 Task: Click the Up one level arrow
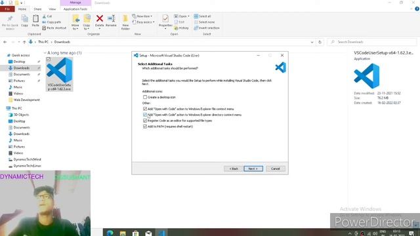(24, 42)
